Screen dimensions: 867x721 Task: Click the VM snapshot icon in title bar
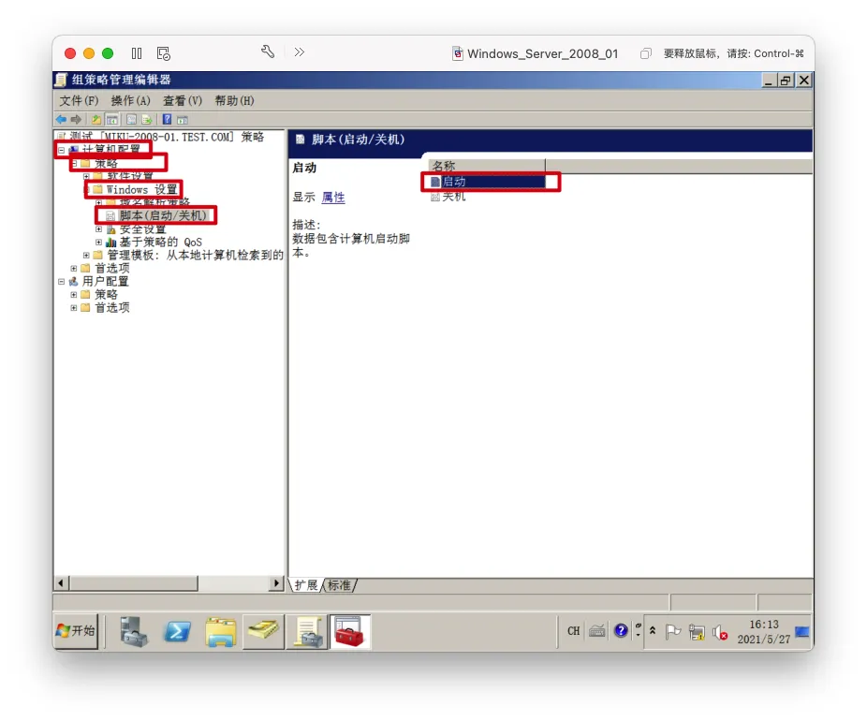tap(163, 53)
